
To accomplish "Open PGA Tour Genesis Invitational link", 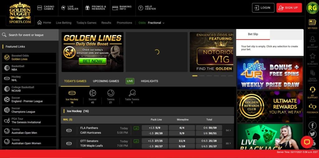I will [29, 121].
